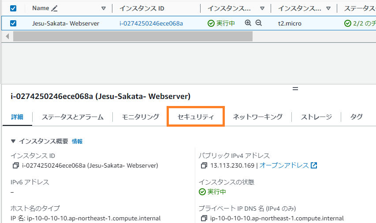Edit the Name column pencil icon
376x223 pixels.
click(x=54, y=9)
